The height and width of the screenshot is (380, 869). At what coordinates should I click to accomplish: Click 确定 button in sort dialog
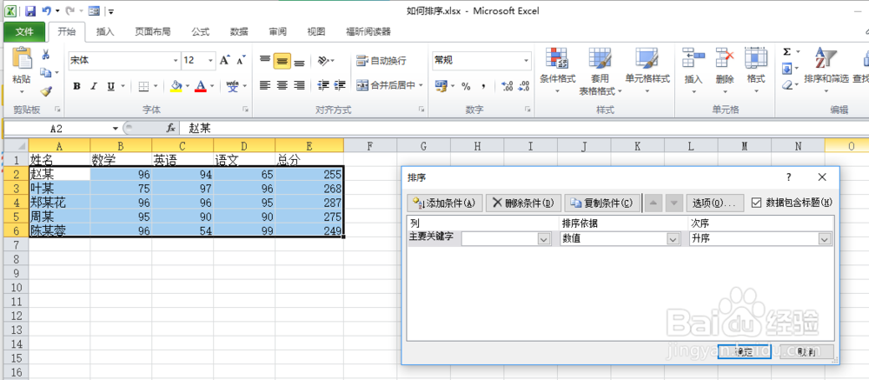(x=745, y=351)
